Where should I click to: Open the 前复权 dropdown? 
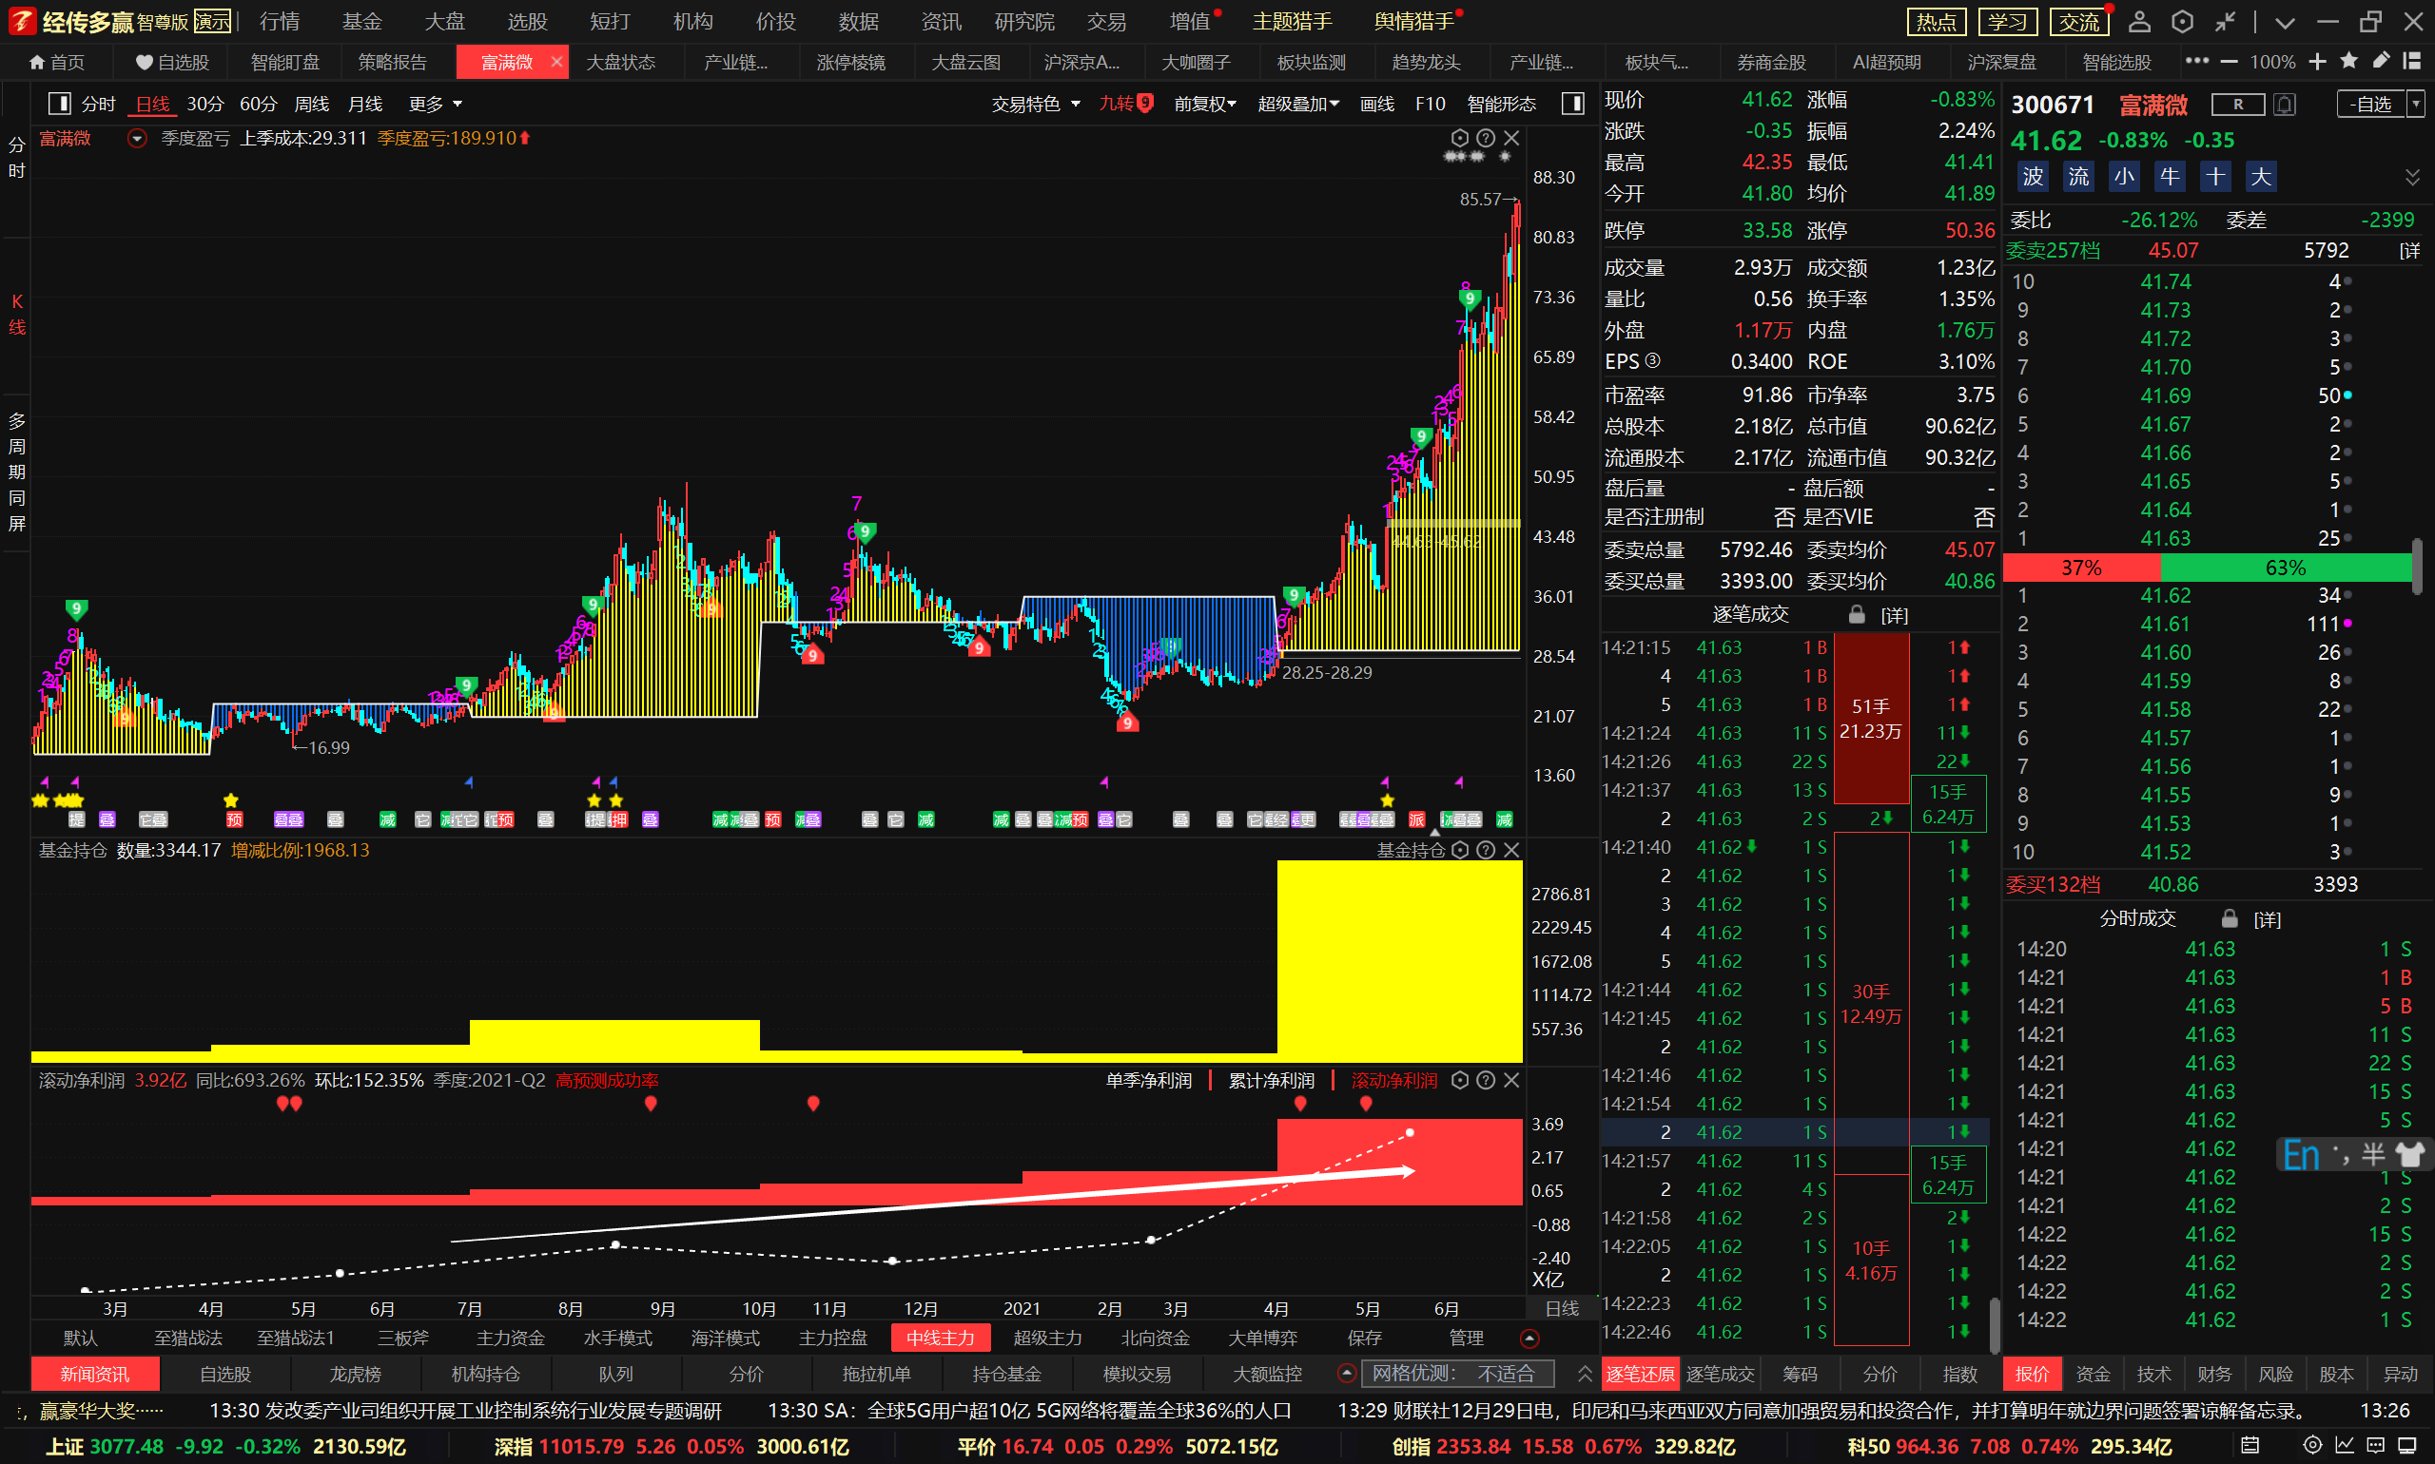pyautogui.click(x=1204, y=104)
